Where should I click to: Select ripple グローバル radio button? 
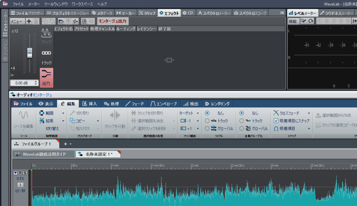(207, 129)
